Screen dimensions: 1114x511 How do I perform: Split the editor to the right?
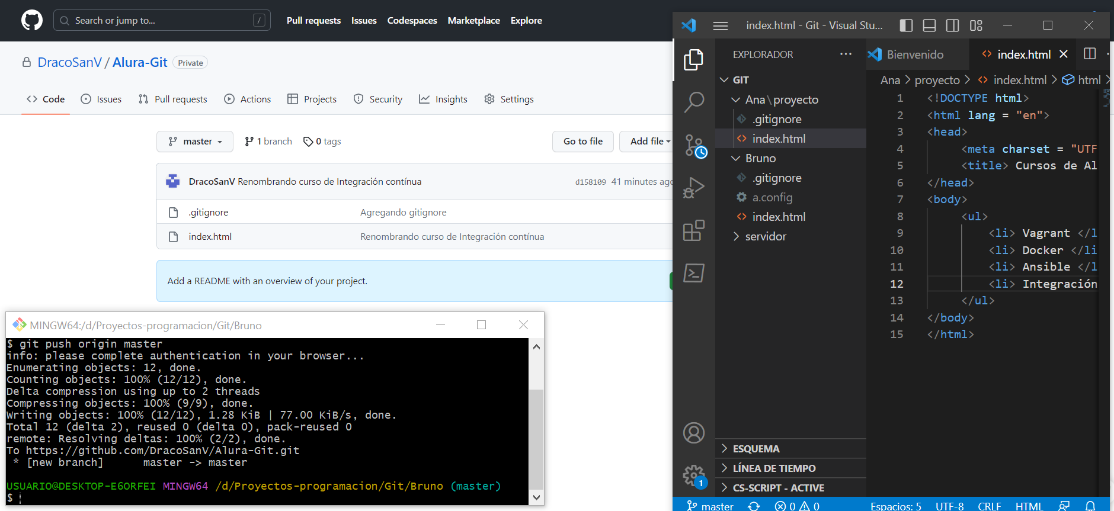1090,54
